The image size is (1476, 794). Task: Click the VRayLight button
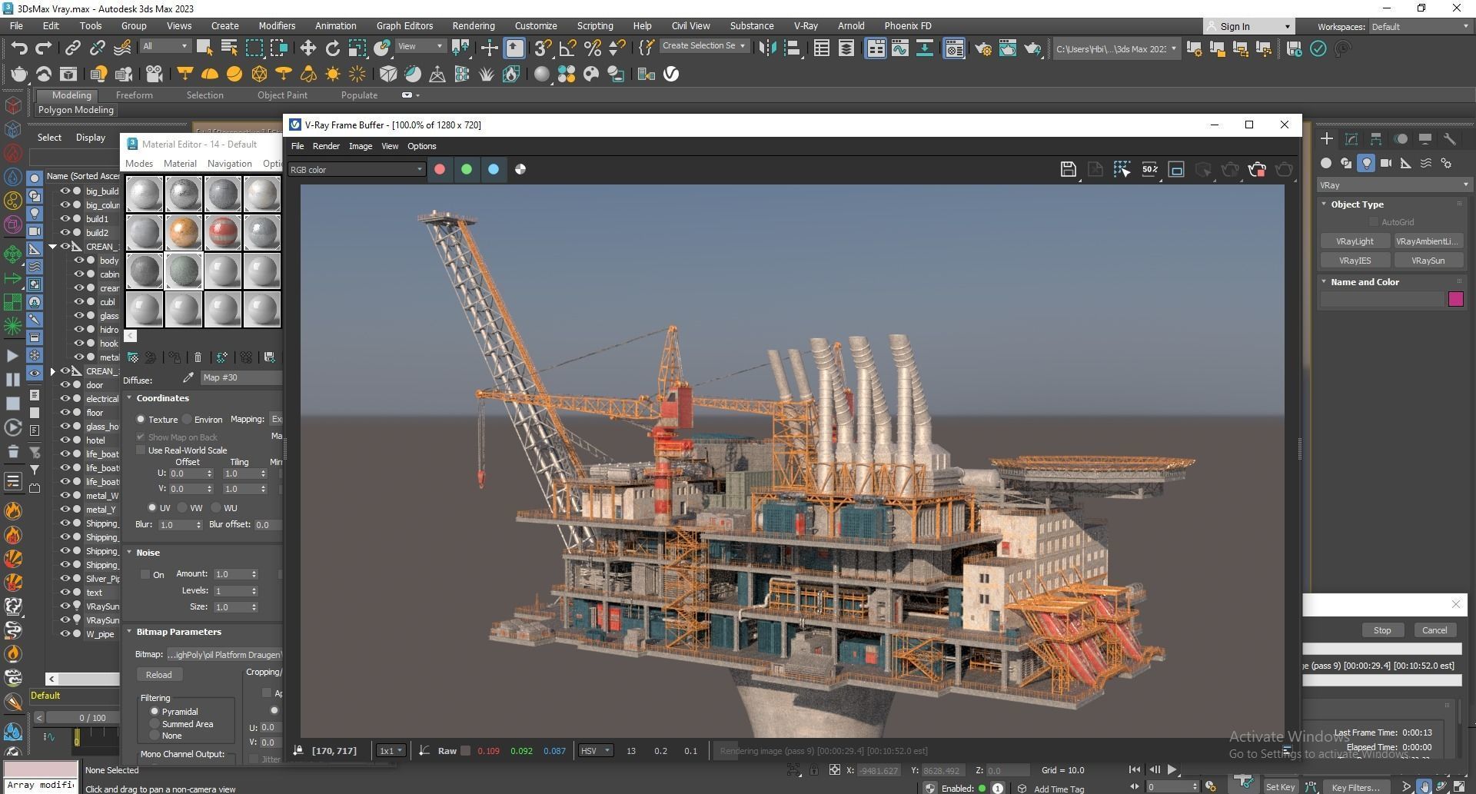1355,241
